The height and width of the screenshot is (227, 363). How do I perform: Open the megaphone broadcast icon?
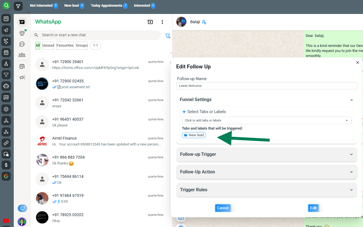(22, 77)
